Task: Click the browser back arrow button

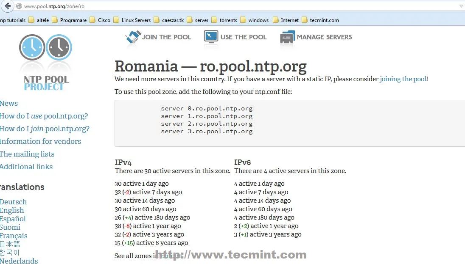Action: pyautogui.click(x=7, y=6)
